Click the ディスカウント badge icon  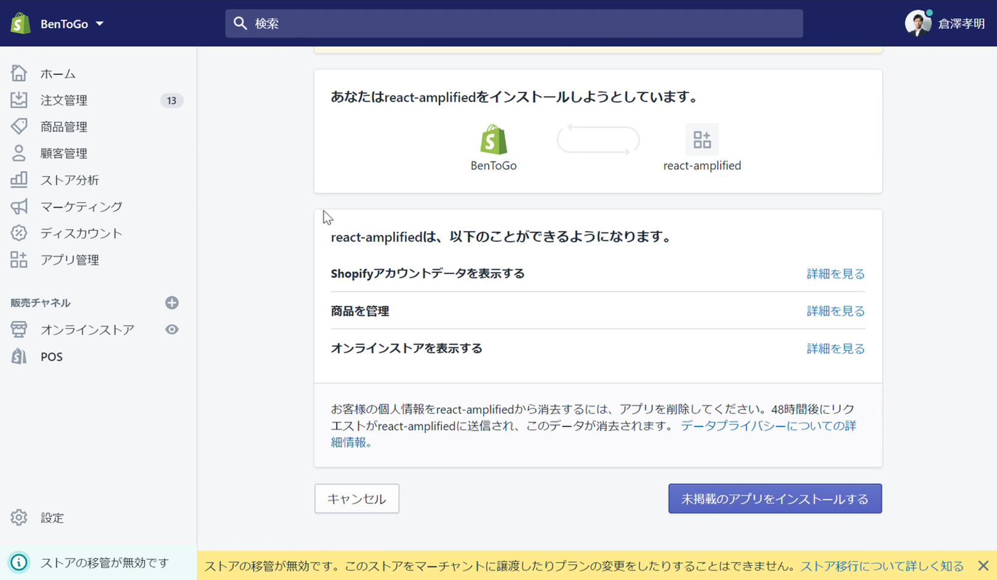pyautogui.click(x=19, y=233)
